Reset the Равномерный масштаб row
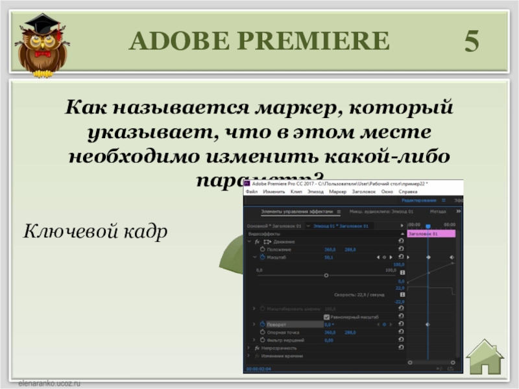This screenshot has width=519, height=389. click(x=401, y=316)
